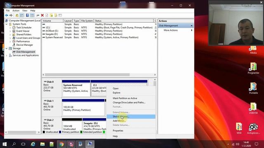Select Local Users and Groups node
This screenshot has width=264, height=148.
tap(28, 38)
